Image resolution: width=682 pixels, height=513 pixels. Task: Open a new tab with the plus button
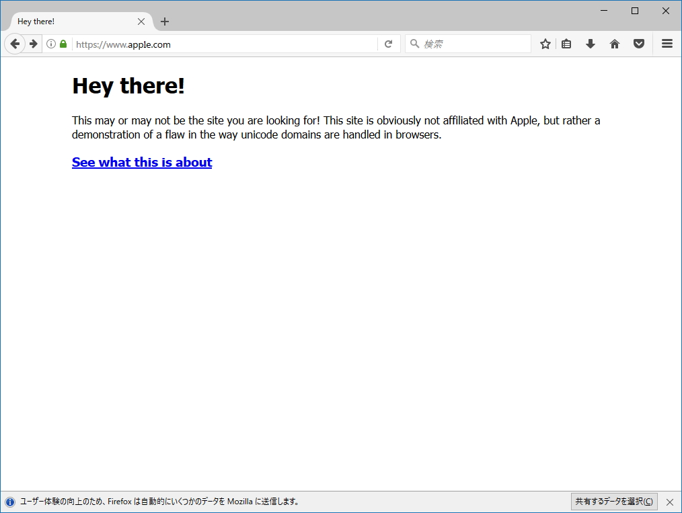pyautogui.click(x=164, y=22)
